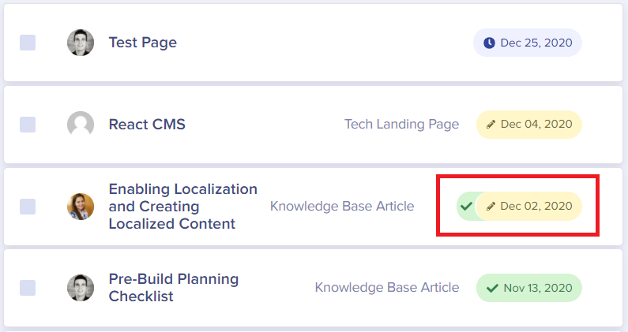Open the Test Page item

point(143,43)
